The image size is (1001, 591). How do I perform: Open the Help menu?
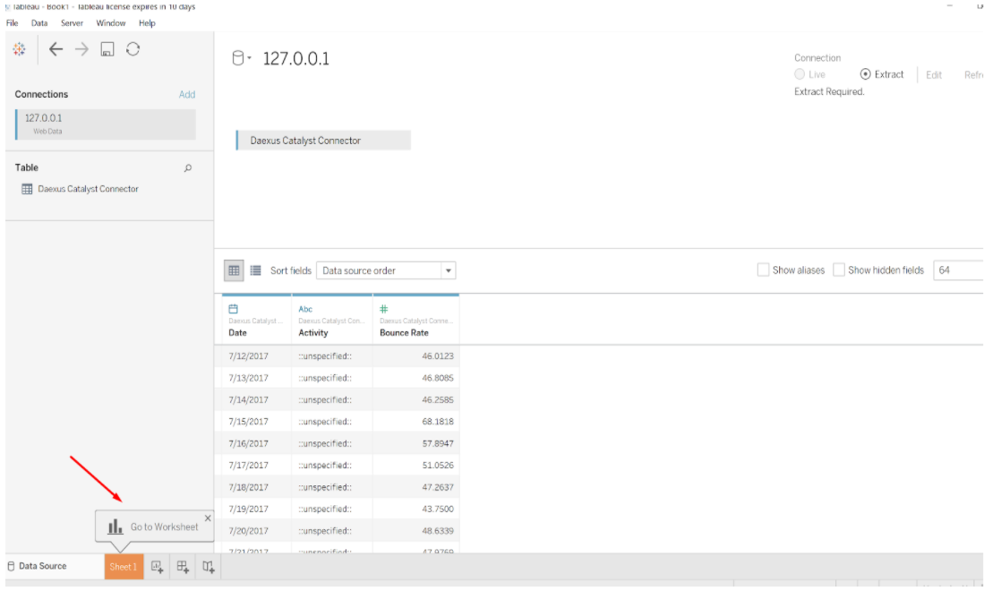tap(147, 23)
